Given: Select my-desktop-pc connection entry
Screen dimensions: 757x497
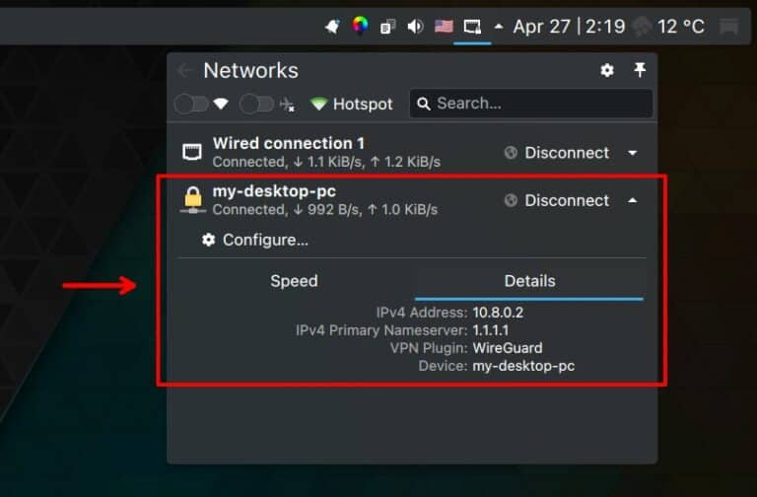Looking at the screenshot, I should pyautogui.click(x=412, y=200).
